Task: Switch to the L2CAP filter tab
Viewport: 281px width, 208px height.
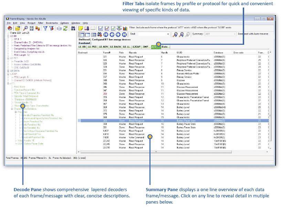Action: [136, 46]
